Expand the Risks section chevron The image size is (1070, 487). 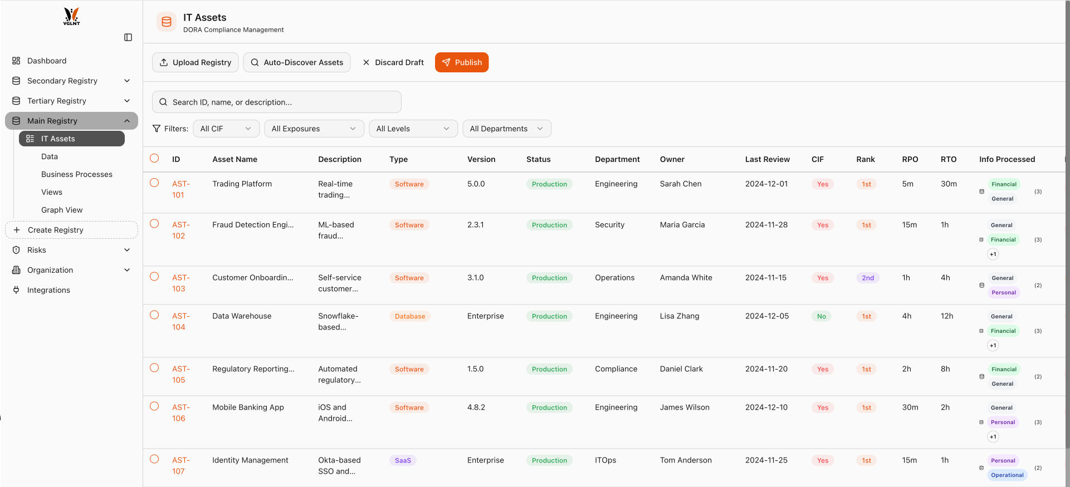pyautogui.click(x=127, y=250)
